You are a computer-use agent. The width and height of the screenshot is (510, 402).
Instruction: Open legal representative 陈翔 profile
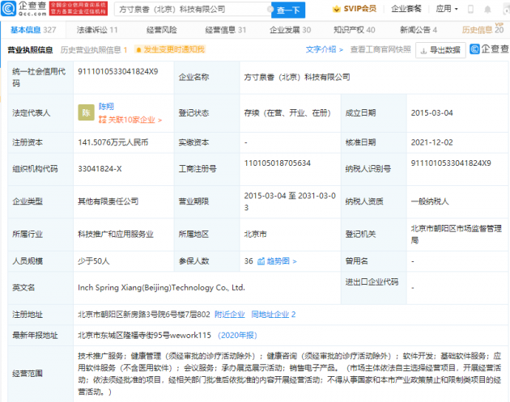[x=106, y=106]
